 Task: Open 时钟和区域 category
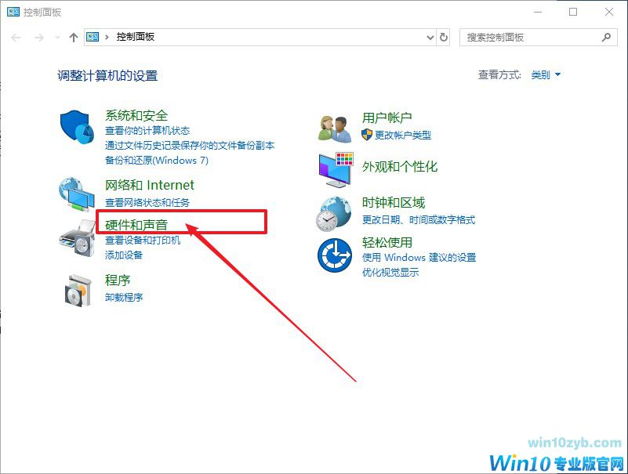tap(394, 202)
